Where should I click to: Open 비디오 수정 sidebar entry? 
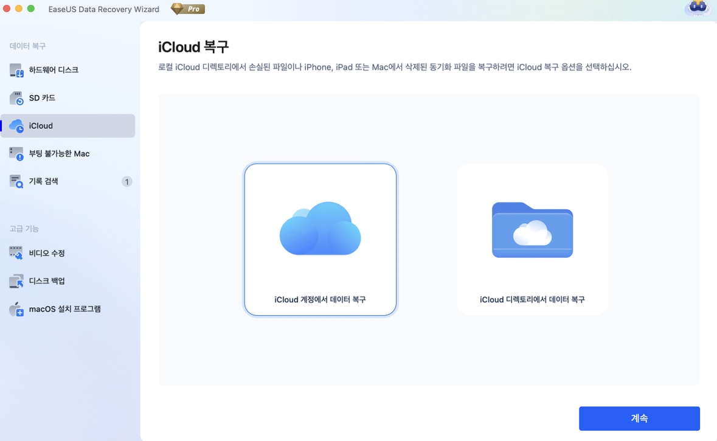coord(68,253)
